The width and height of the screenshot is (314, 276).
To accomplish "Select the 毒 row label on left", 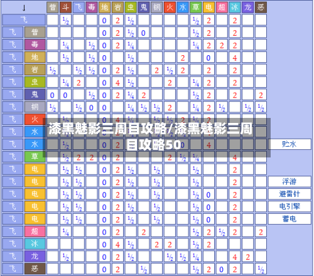I will coord(35,45).
